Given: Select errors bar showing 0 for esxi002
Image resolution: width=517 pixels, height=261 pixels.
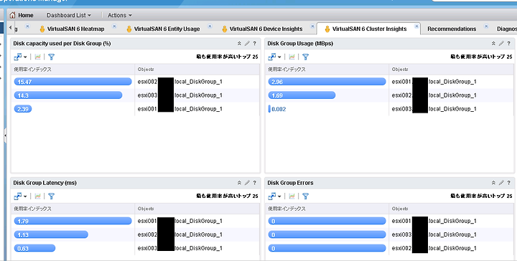Looking at the screenshot, I should tap(327, 248).
